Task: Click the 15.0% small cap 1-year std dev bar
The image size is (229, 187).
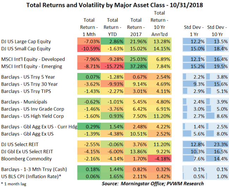Action: pos(193,49)
